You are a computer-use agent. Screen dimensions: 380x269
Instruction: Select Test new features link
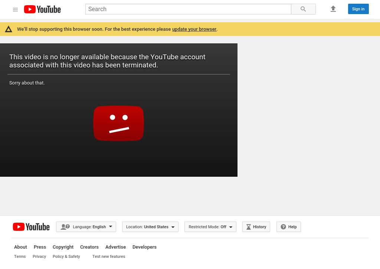click(109, 256)
